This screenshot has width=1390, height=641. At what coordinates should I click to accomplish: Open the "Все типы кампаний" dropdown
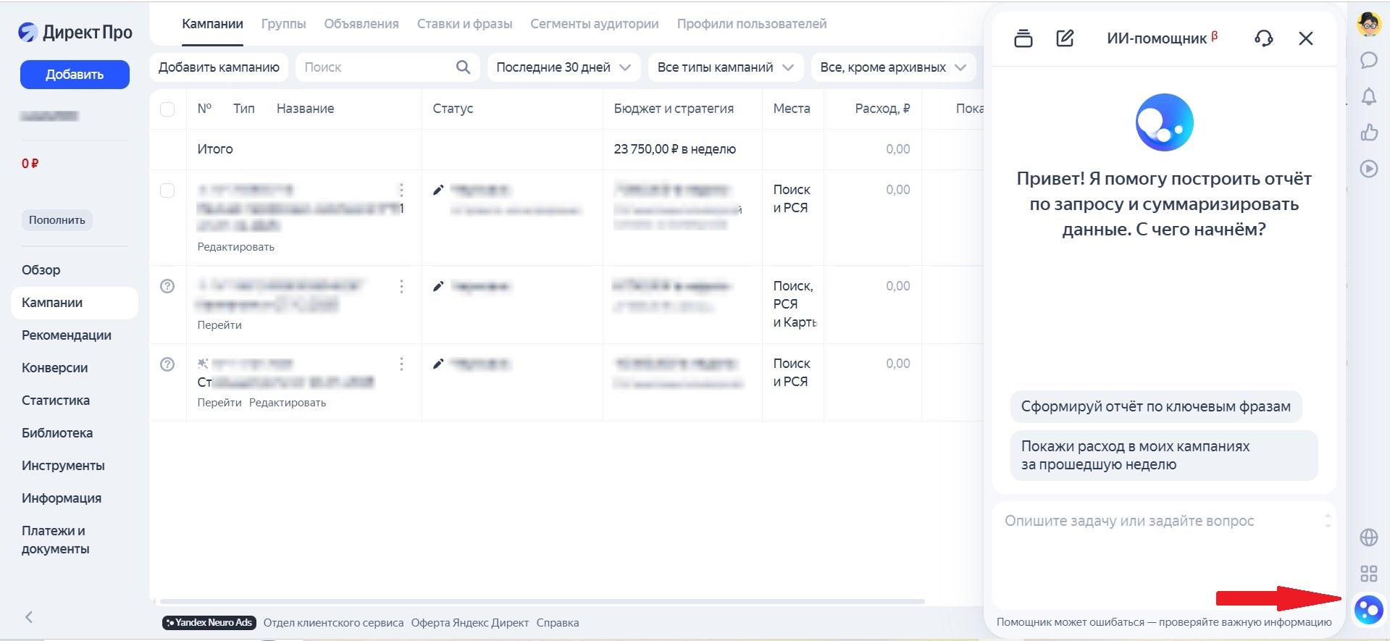[725, 67]
